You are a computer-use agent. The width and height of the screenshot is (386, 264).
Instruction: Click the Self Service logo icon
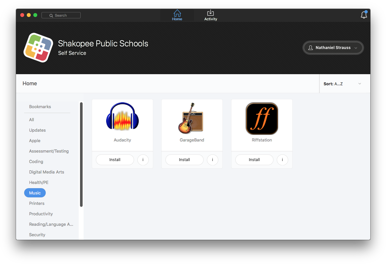pos(38,47)
